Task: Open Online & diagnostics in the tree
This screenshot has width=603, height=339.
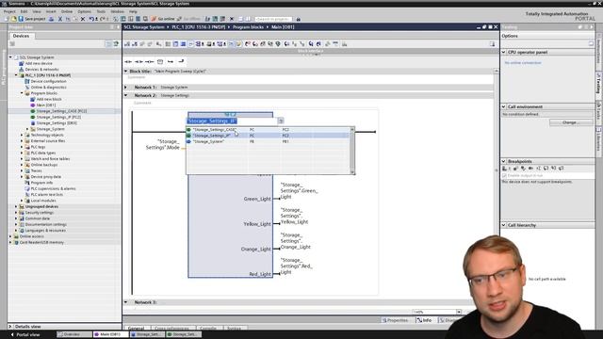Action: click(x=48, y=88)
